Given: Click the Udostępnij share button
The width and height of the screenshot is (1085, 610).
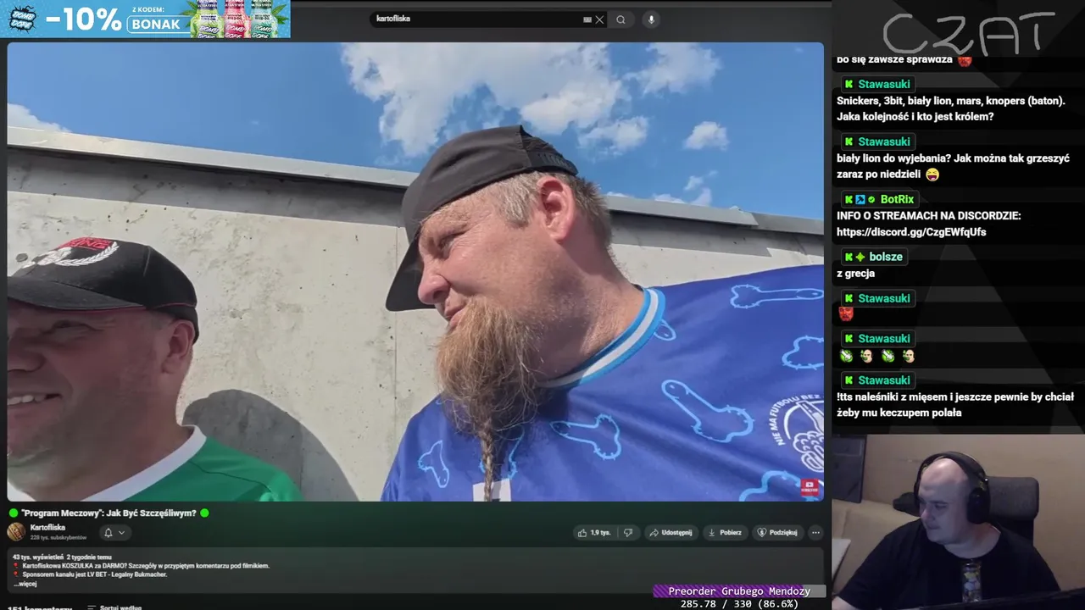Looking at the screenshot, I should coord(670,532).
